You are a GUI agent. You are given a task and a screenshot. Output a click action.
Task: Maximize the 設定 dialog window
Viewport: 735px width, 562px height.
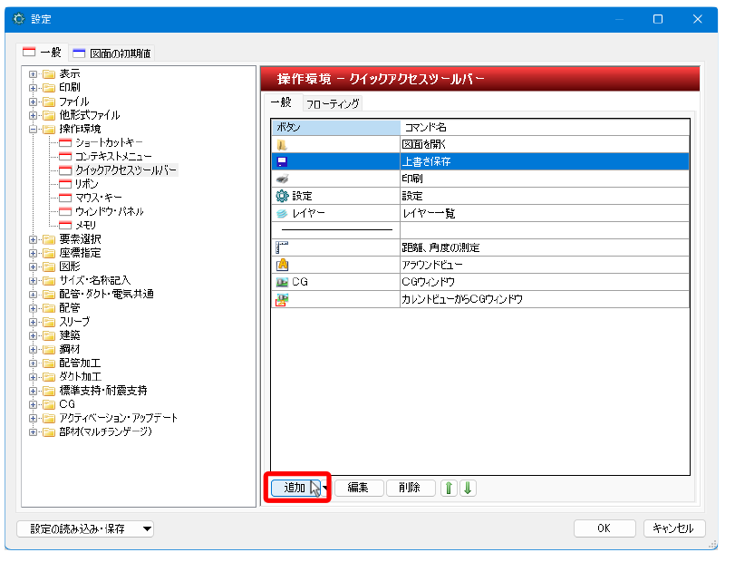click(x=658, y=19)
